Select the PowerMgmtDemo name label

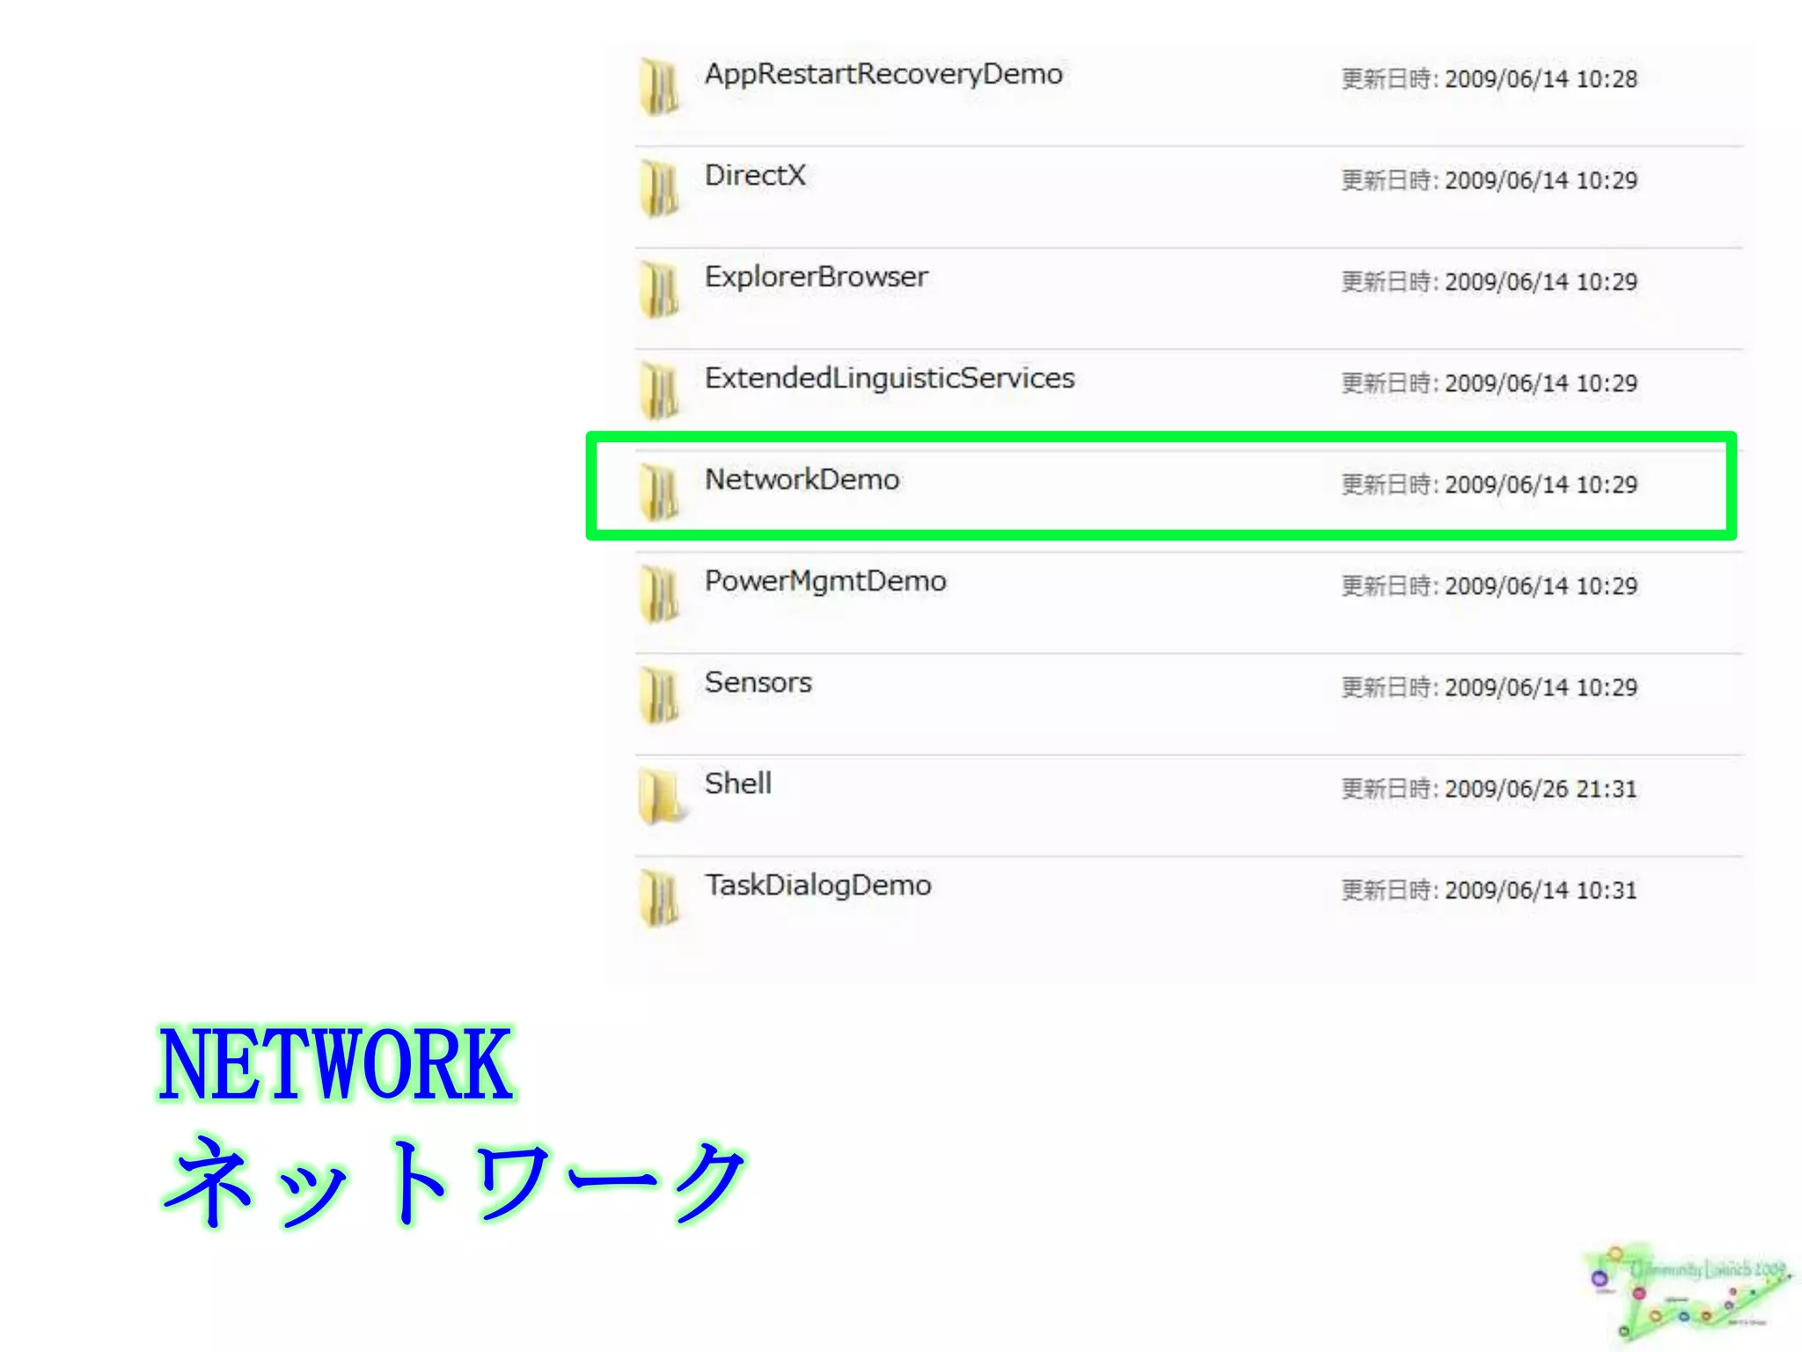[x=825, y=582]
